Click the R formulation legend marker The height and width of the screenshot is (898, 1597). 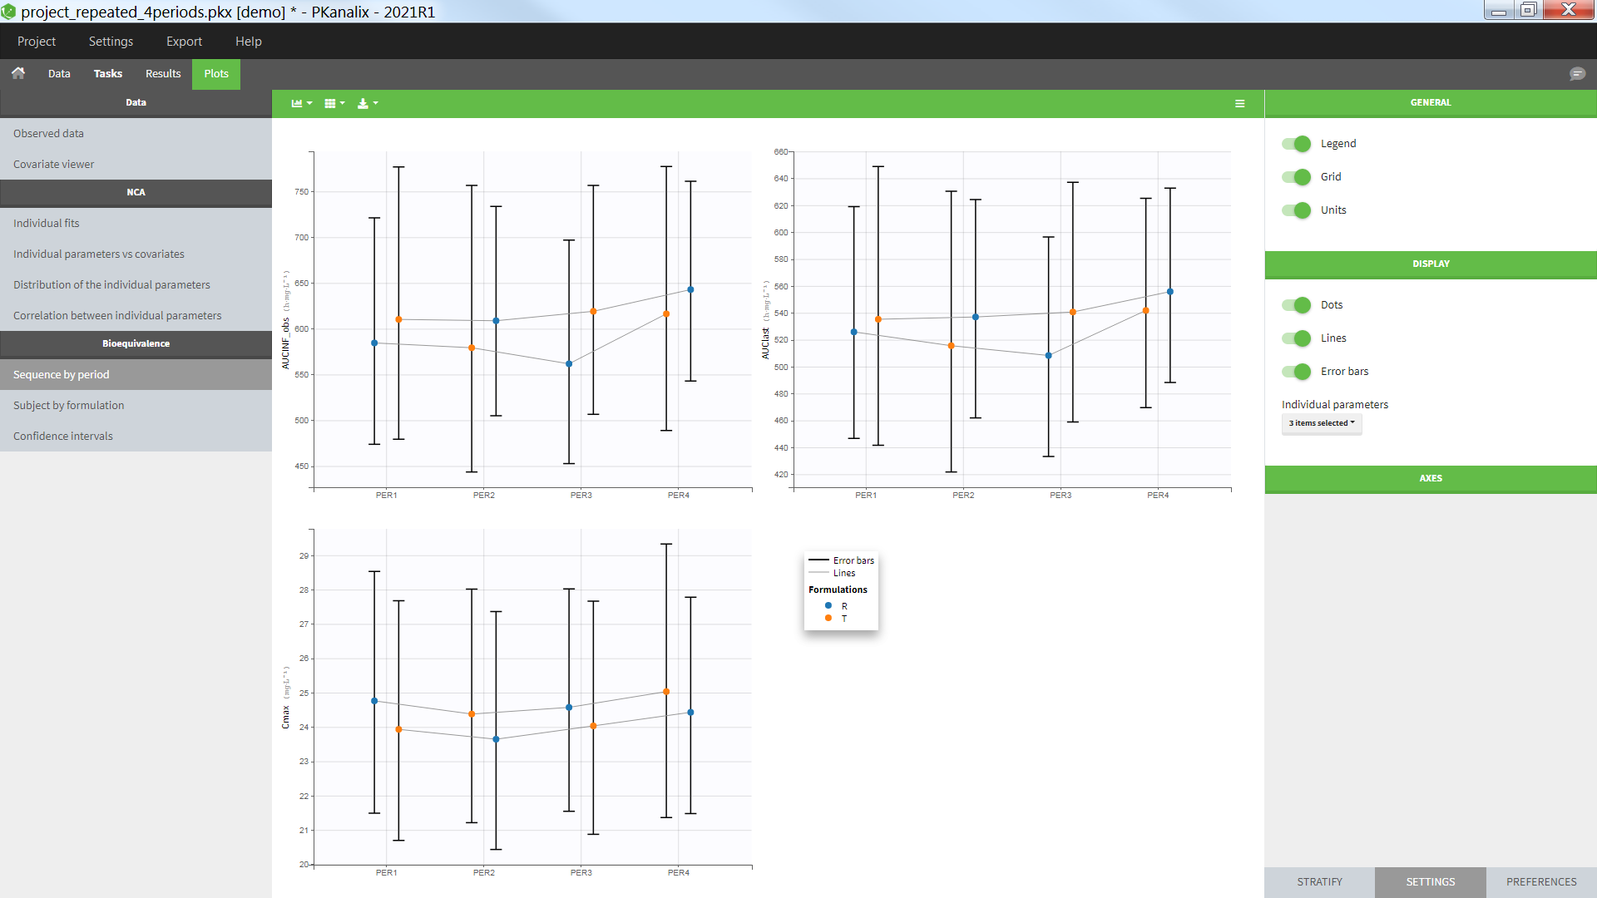(x=828, y=605)
